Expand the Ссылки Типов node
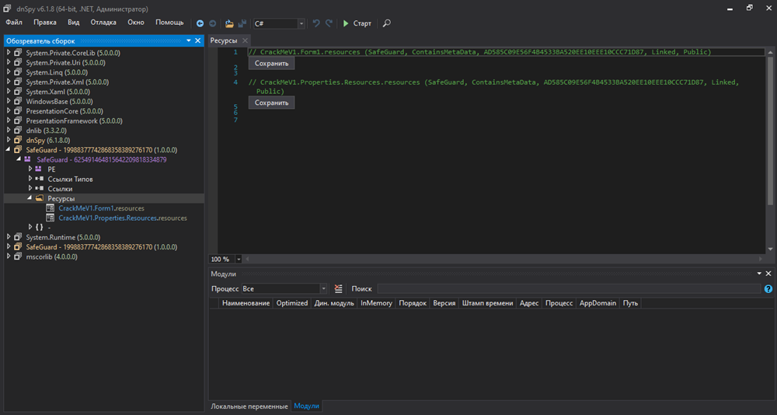 [x=30, y=179]
